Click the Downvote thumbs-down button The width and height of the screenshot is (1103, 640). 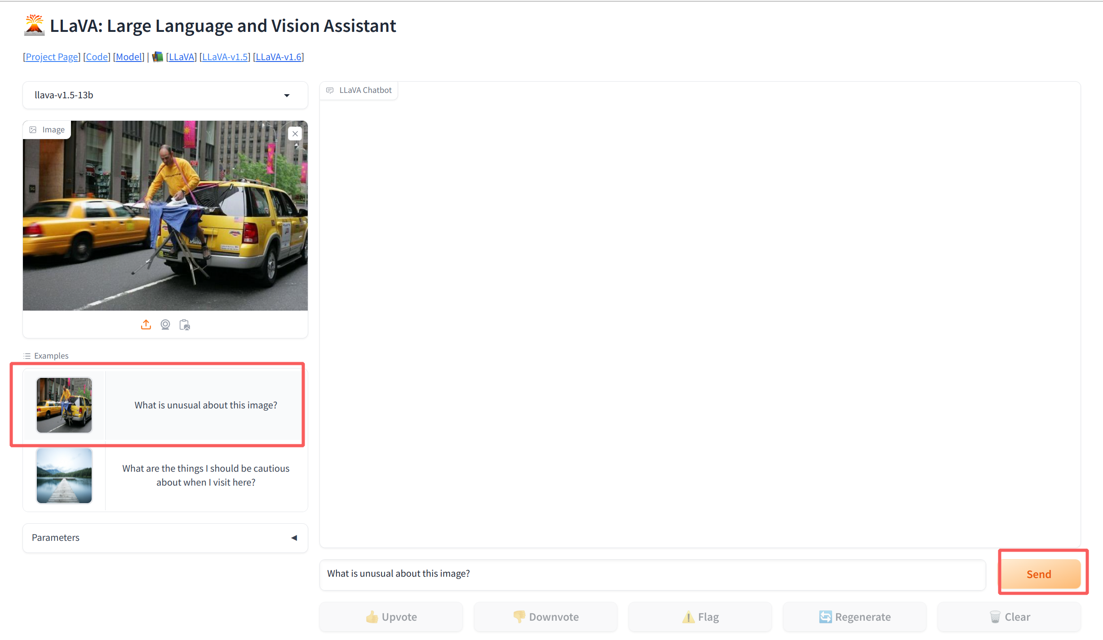click(545, 617)
